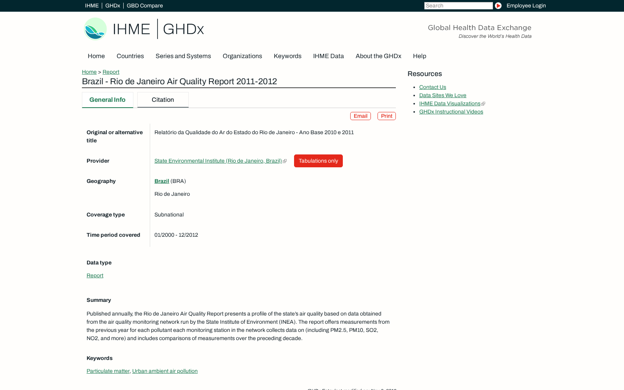Viewport: 624px width, 390px height.
Task: Open Contact Us resource link
Action: (x=433, y=87)
